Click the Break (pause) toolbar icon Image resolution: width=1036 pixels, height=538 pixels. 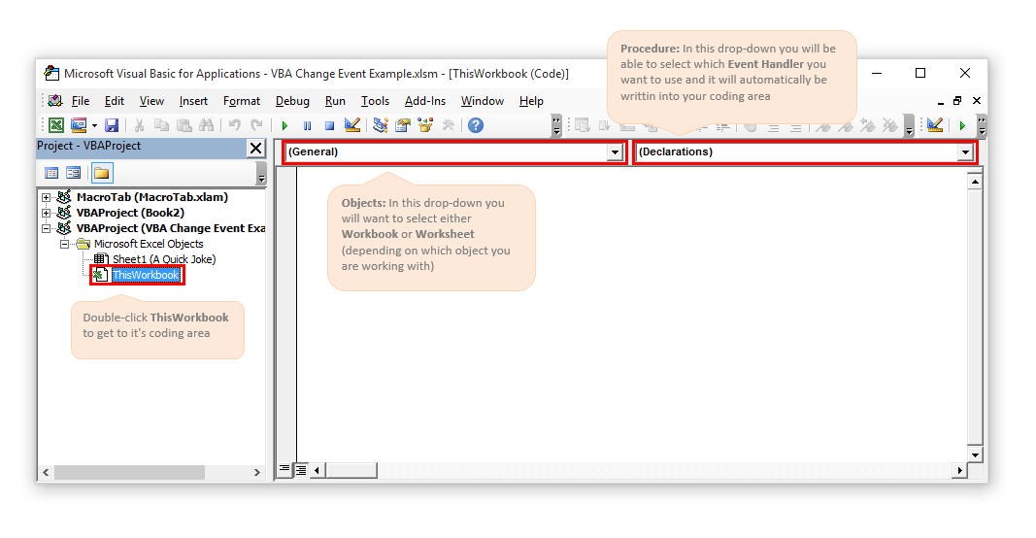307,125
